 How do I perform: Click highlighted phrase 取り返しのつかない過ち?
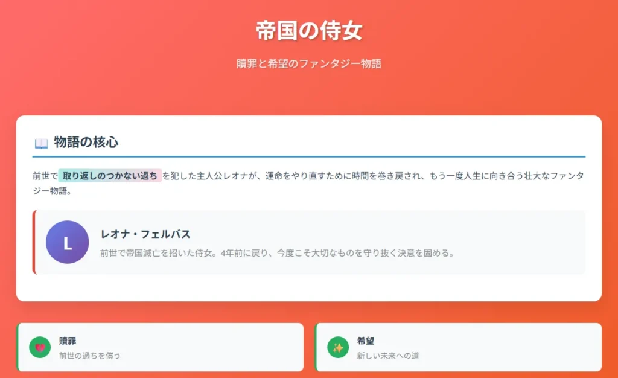tap(110, 176)
